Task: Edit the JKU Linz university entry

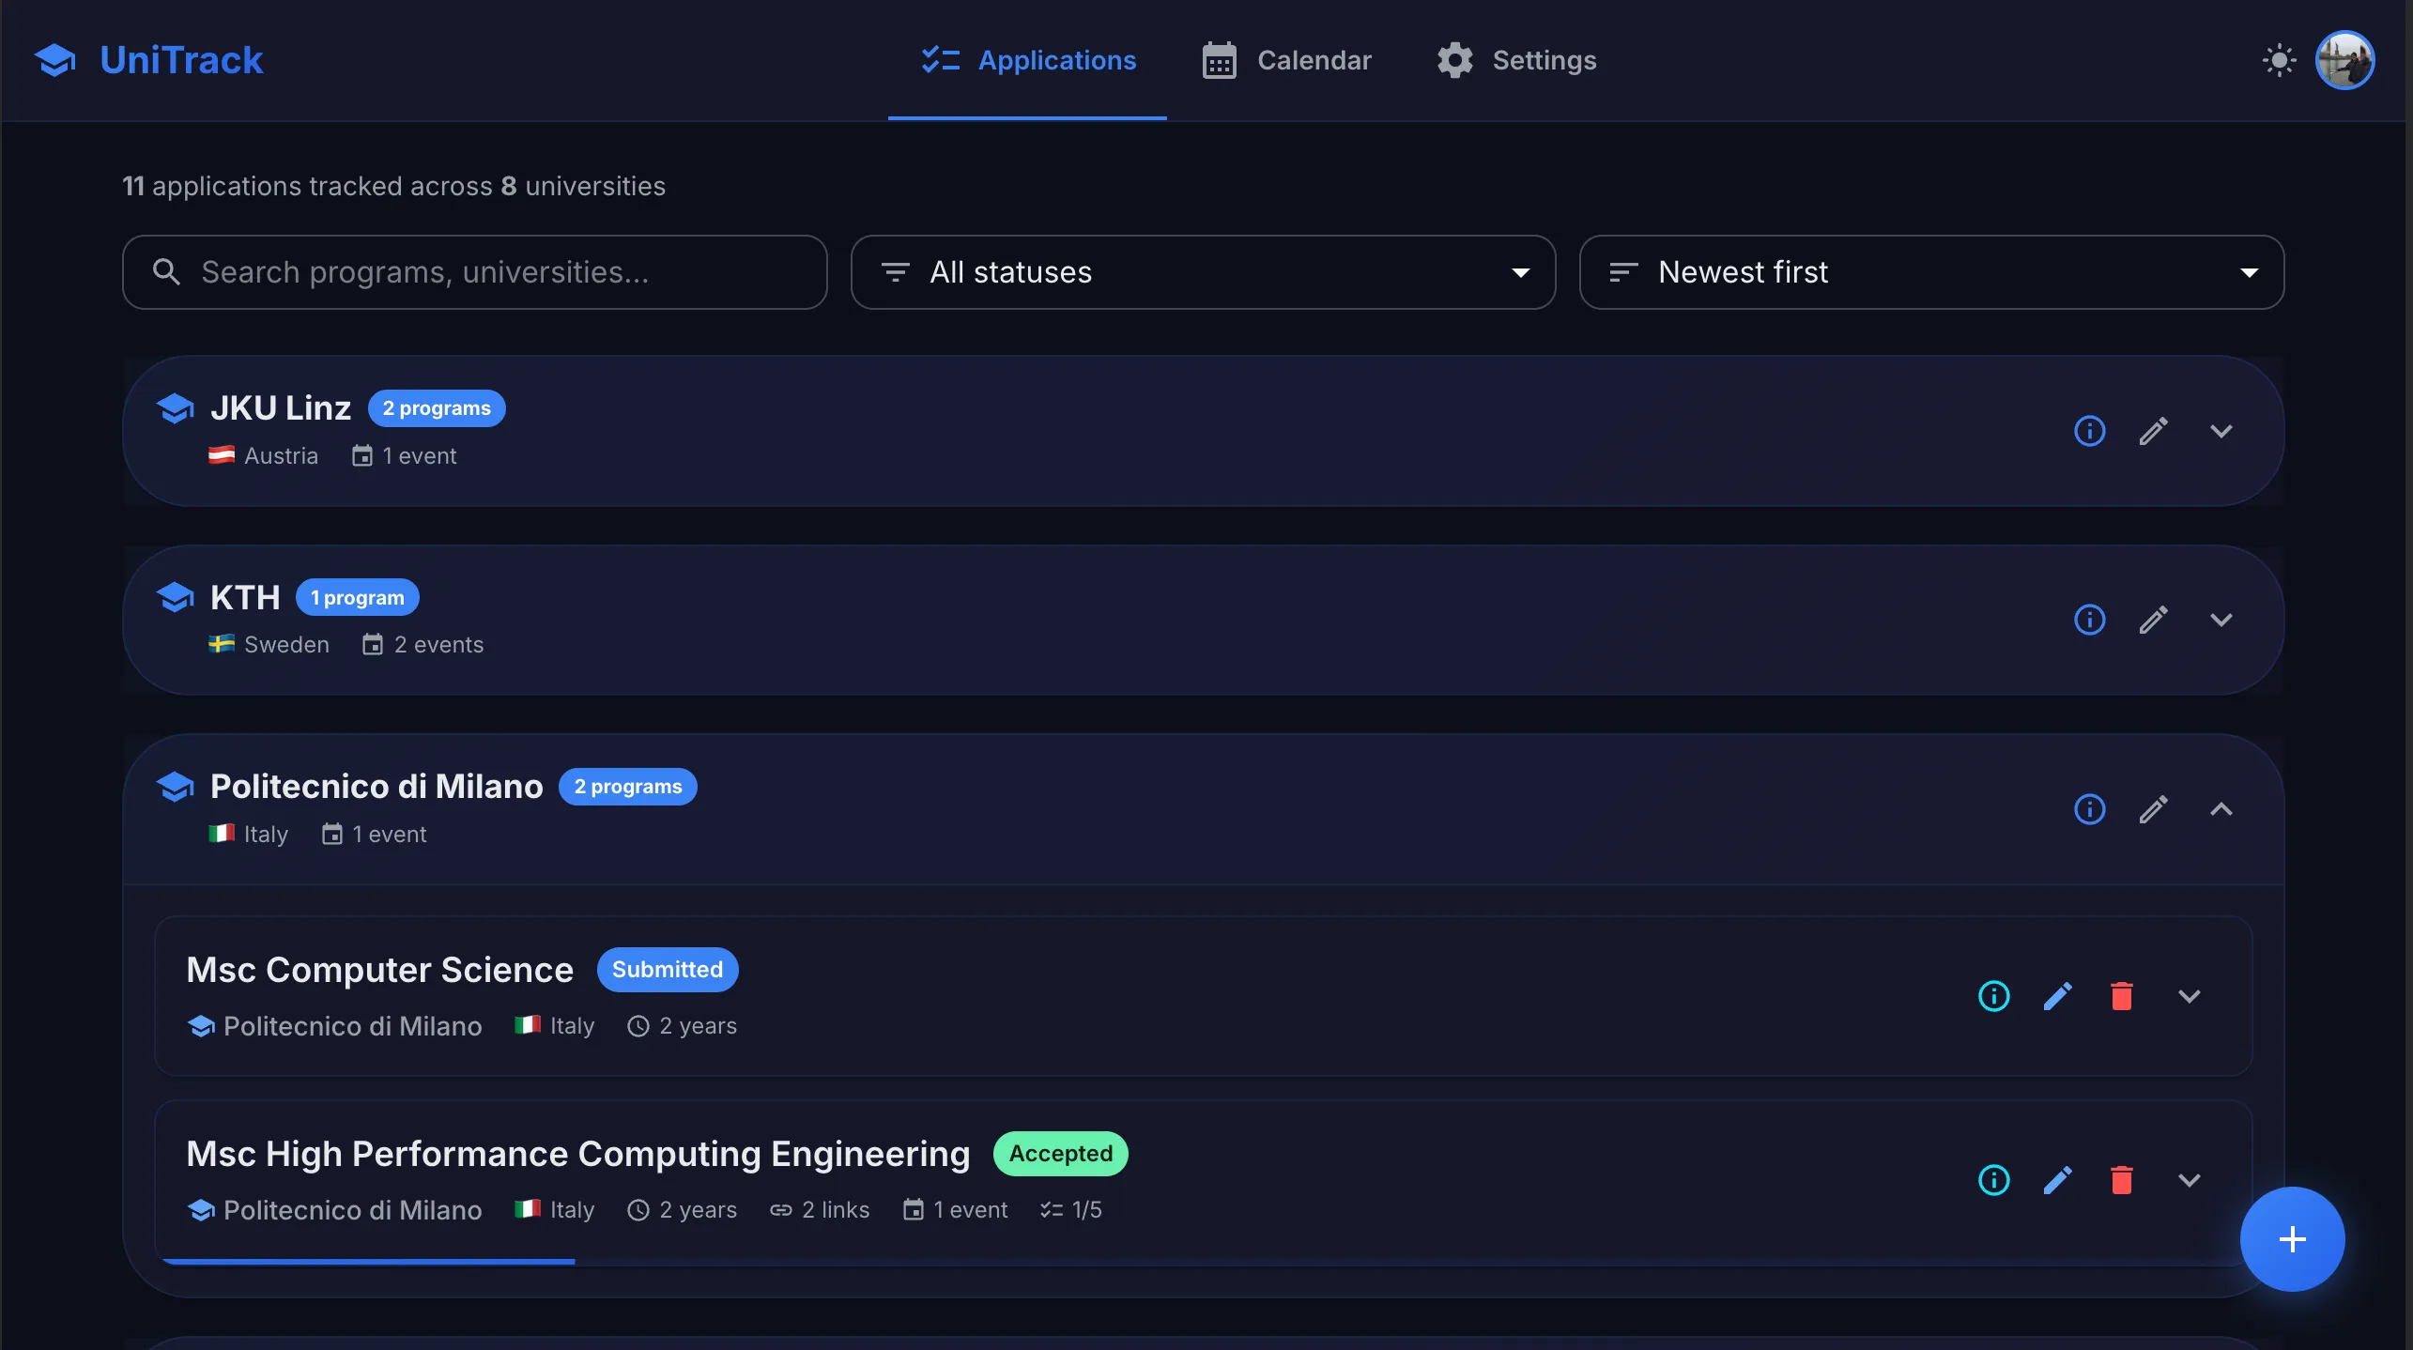Action: [2153, 431]
